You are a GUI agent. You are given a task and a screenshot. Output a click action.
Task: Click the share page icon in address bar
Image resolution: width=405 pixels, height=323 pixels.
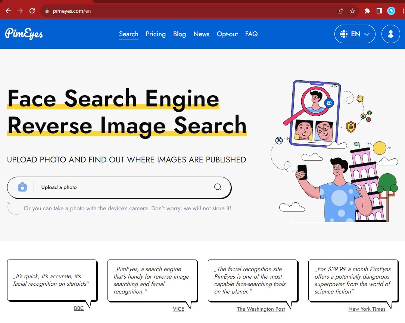(x=340, y=11)
